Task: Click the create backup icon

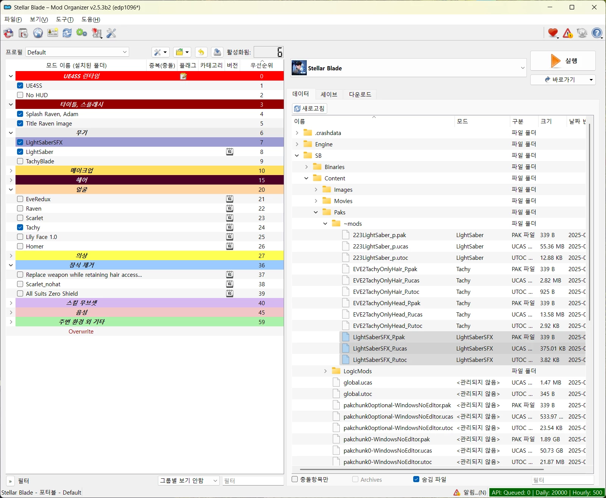Action: click(x=217, y=52)
